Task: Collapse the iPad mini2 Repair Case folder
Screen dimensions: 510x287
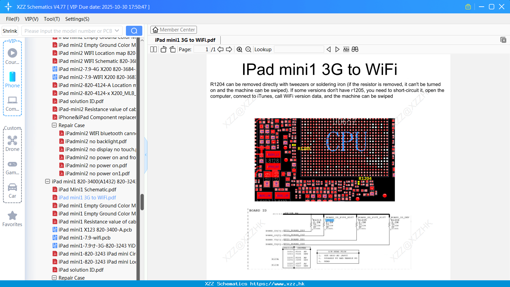Action: pos(54,125)
